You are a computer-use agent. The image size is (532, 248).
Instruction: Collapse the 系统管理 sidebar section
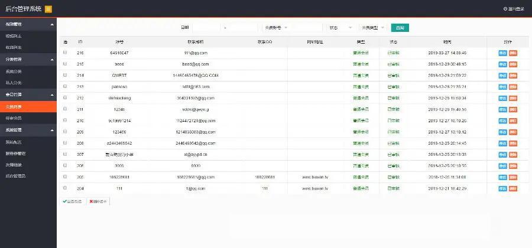(x=28, y=130)
